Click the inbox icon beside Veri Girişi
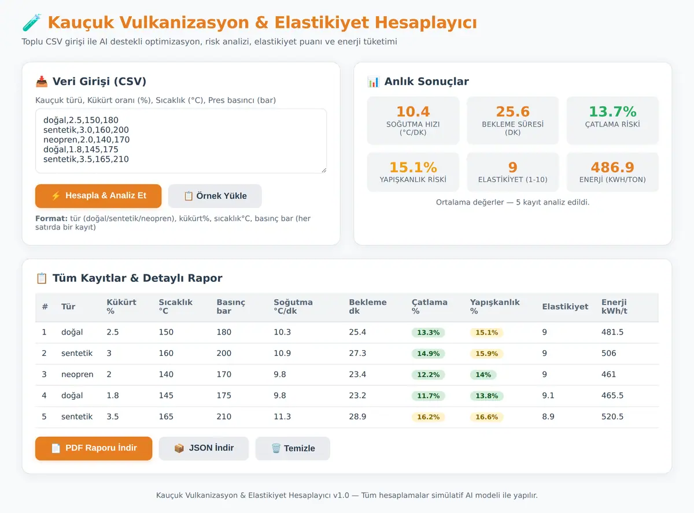 click(42, 81)
